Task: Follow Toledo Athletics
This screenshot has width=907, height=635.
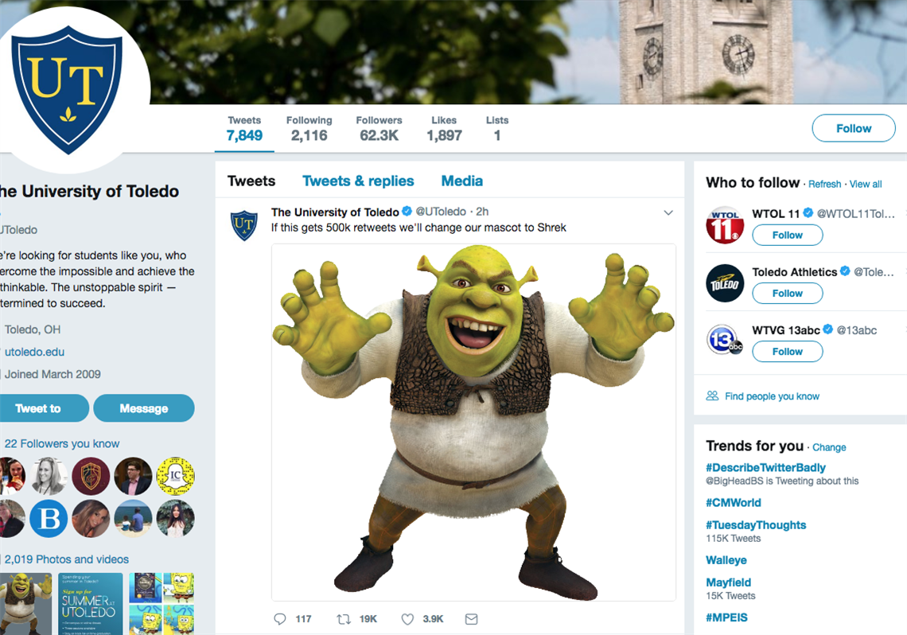Action: [788, 293]
